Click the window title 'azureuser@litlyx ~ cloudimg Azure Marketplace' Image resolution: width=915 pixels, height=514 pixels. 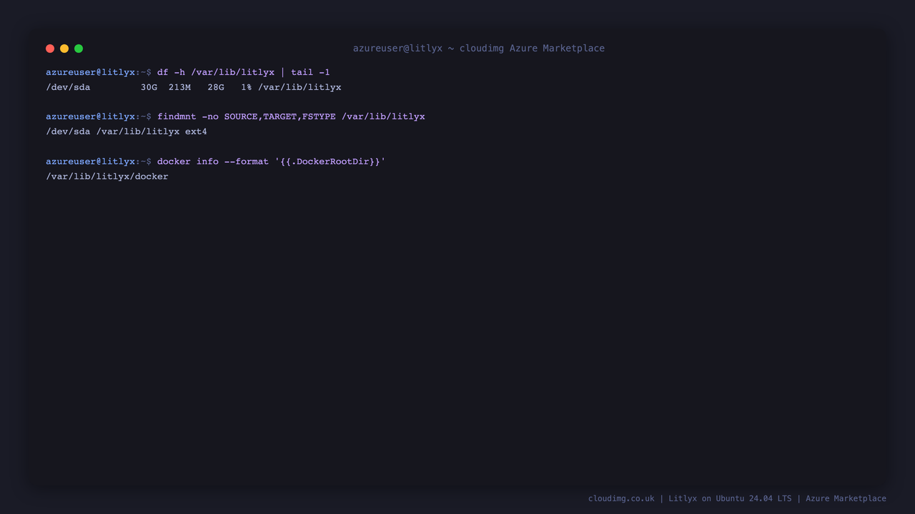[479, 49]
